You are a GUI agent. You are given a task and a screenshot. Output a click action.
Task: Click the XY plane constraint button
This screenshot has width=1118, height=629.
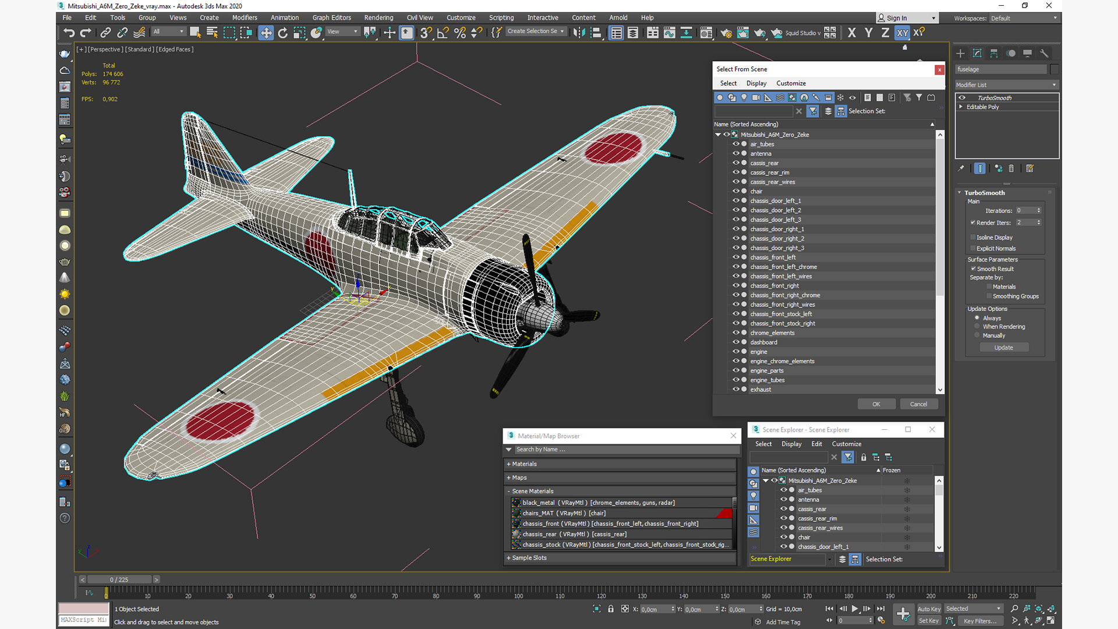coord(902,33)
